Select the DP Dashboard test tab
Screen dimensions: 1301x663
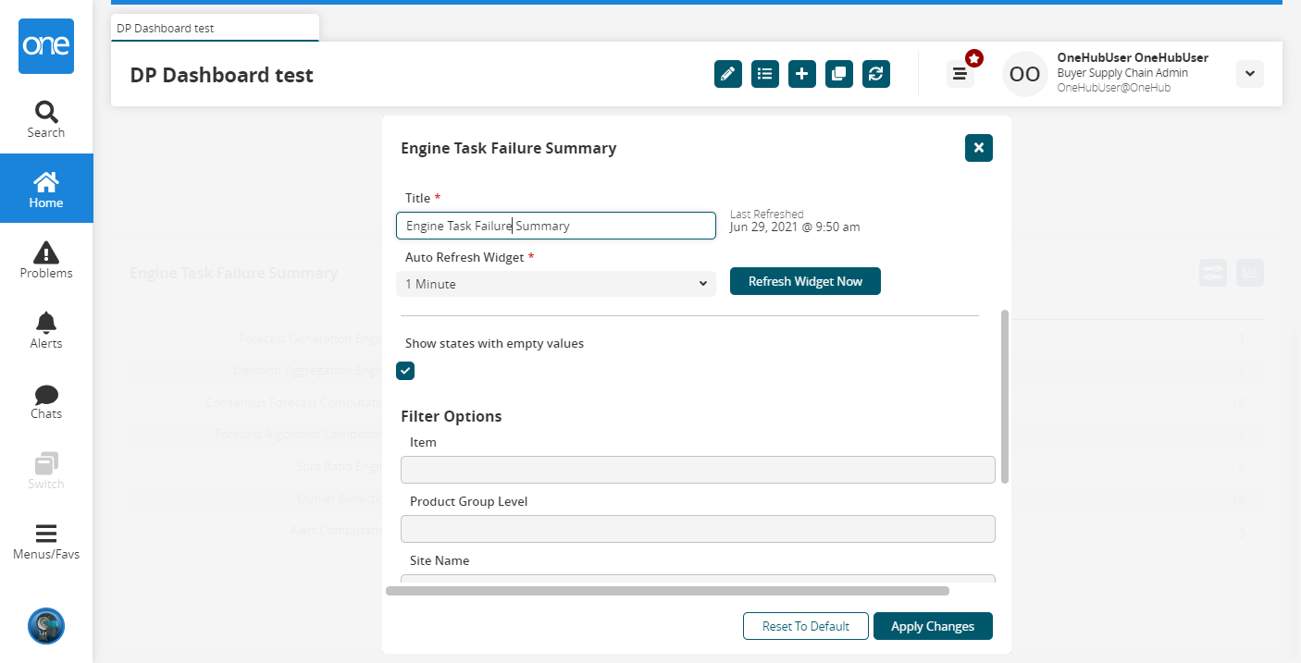coord(216,28)
